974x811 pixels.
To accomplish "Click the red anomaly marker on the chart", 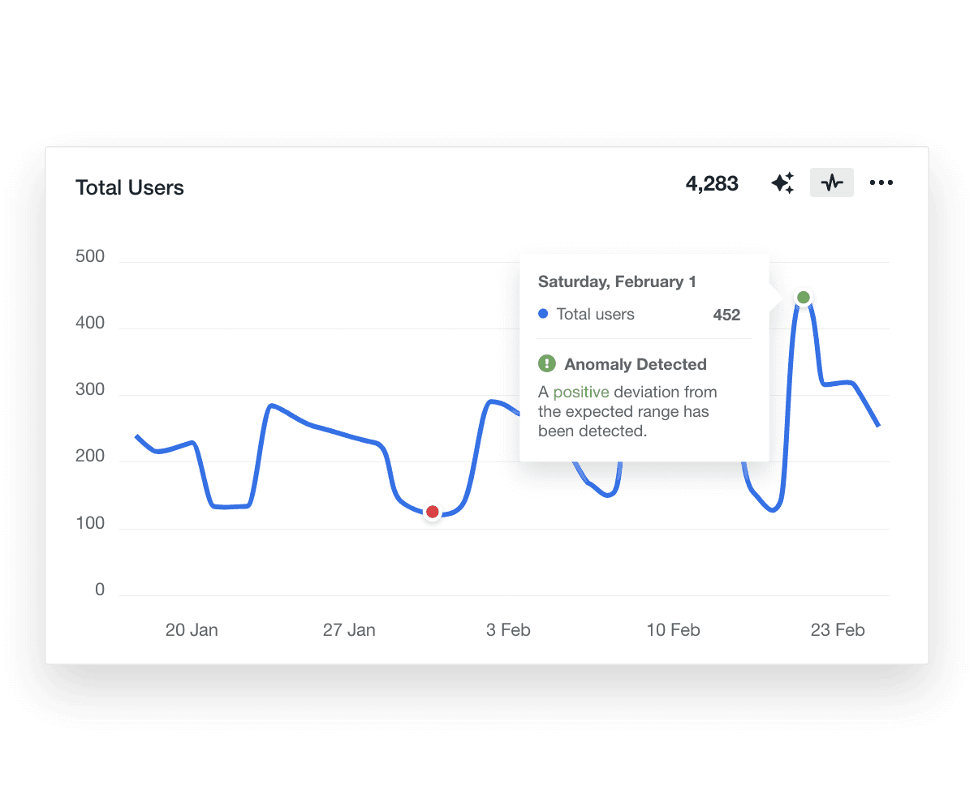I will pos(433,512).
